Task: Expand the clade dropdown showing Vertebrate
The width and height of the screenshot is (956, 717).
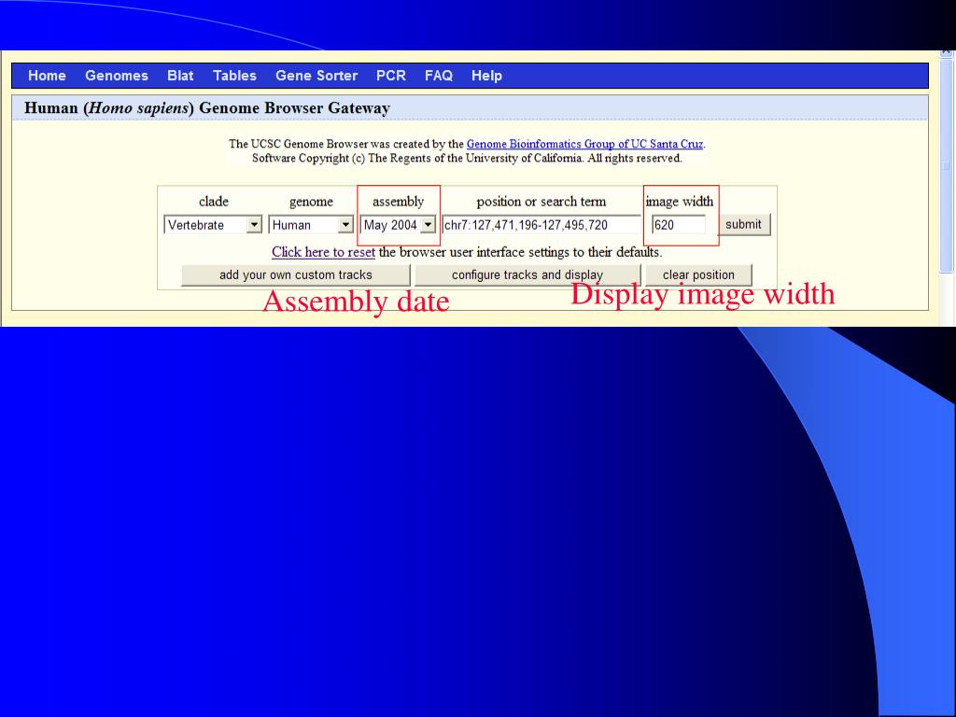Action: pos(213,225)
